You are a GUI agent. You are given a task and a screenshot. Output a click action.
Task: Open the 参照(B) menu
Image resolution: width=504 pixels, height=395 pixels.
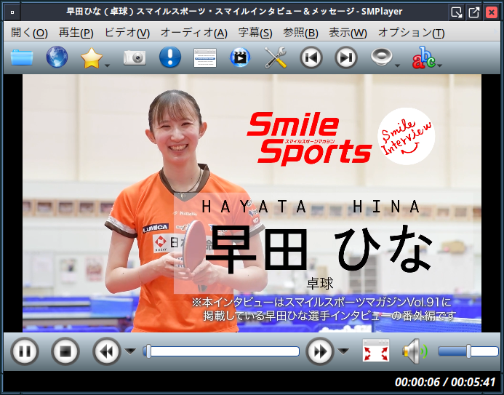[x=300, y=33]
